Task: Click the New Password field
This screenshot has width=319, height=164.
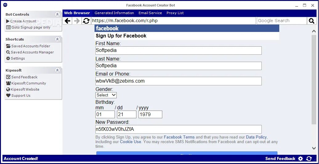Action: (178, 129)
